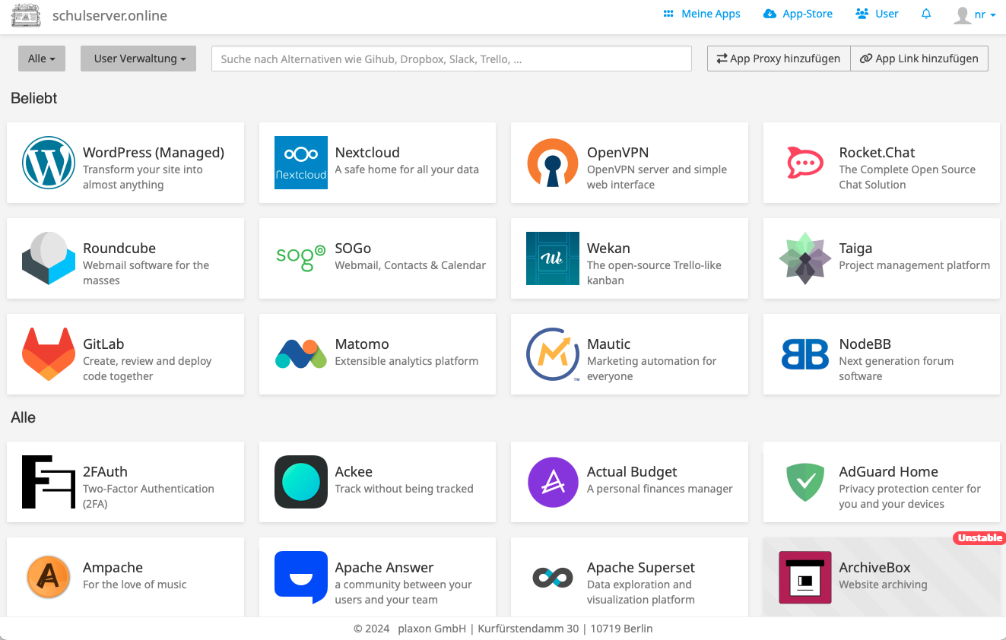Open the Nextcloud app icon
The height and width of the screenshot is (640, 1006).
coord(300,163)
